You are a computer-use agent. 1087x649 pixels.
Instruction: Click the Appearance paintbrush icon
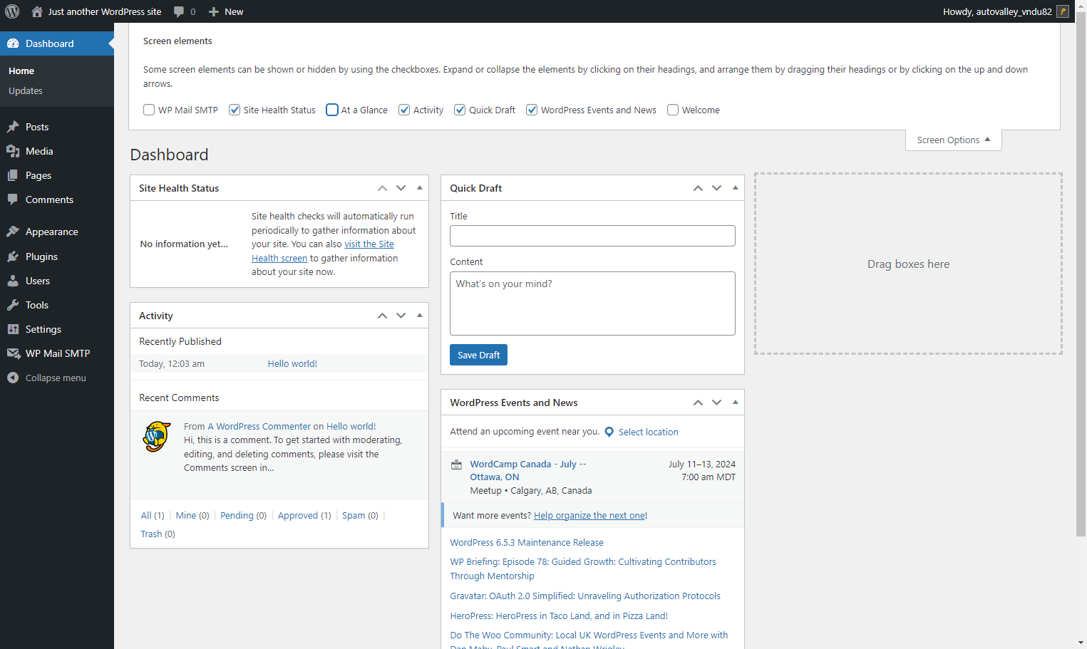[13, 232]
